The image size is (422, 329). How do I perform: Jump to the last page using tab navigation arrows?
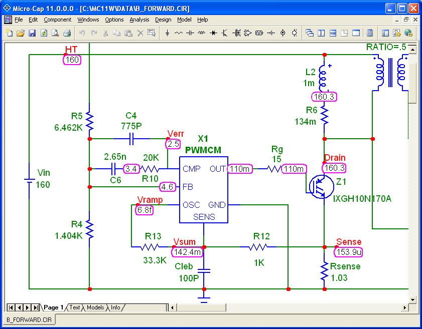(35, 307)
